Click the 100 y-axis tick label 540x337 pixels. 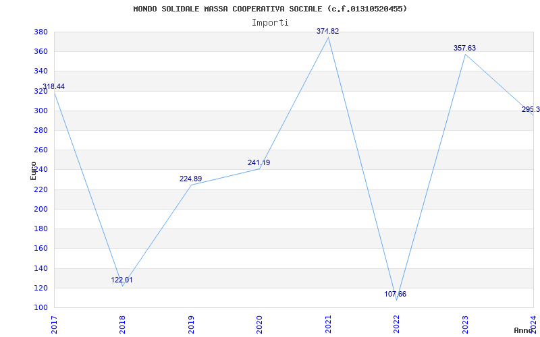tap(40, 307)
